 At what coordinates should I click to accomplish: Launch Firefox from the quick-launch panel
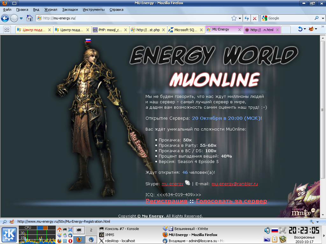point(60,241)
